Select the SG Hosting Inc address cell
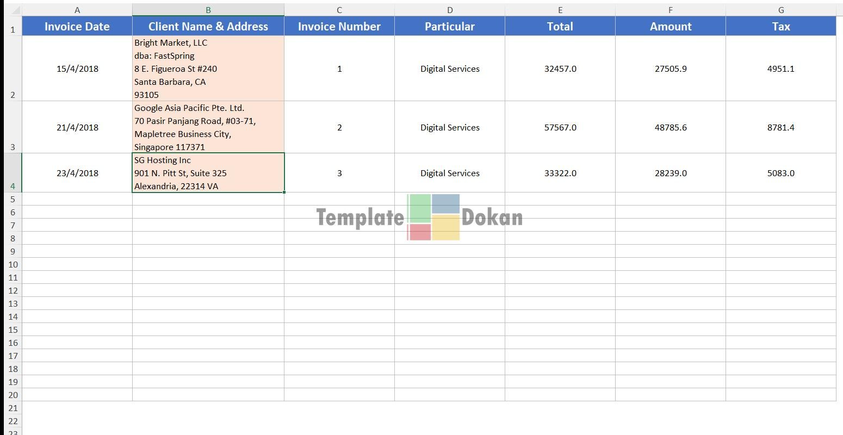 (x=208, y=173)
